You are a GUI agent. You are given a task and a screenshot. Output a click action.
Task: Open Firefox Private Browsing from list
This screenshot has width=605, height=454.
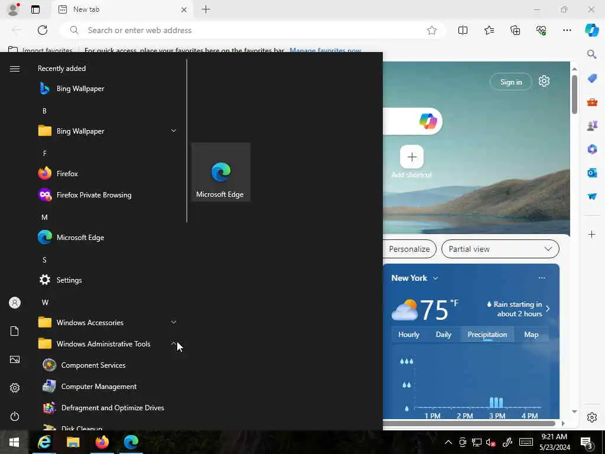[108, 195]
